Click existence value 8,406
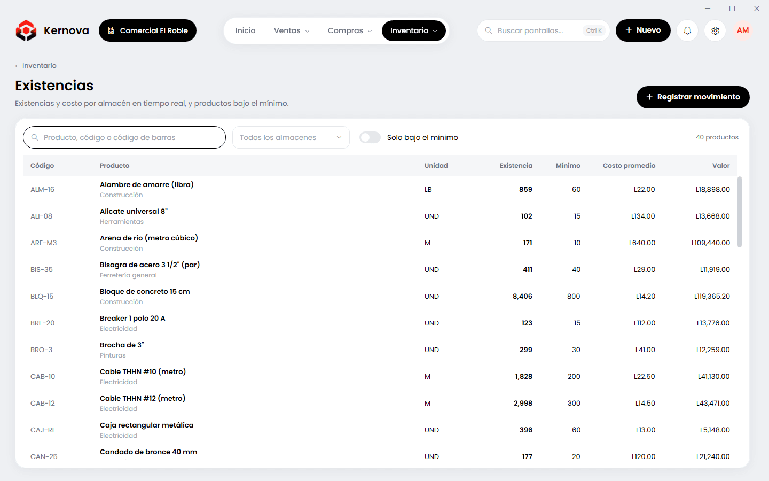The width and height of the screenshot is (769, 481). tap(522, 297)
